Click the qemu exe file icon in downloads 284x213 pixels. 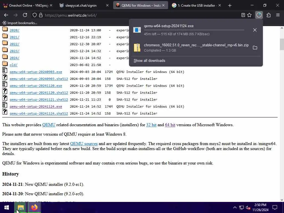(x=137, y=30)
